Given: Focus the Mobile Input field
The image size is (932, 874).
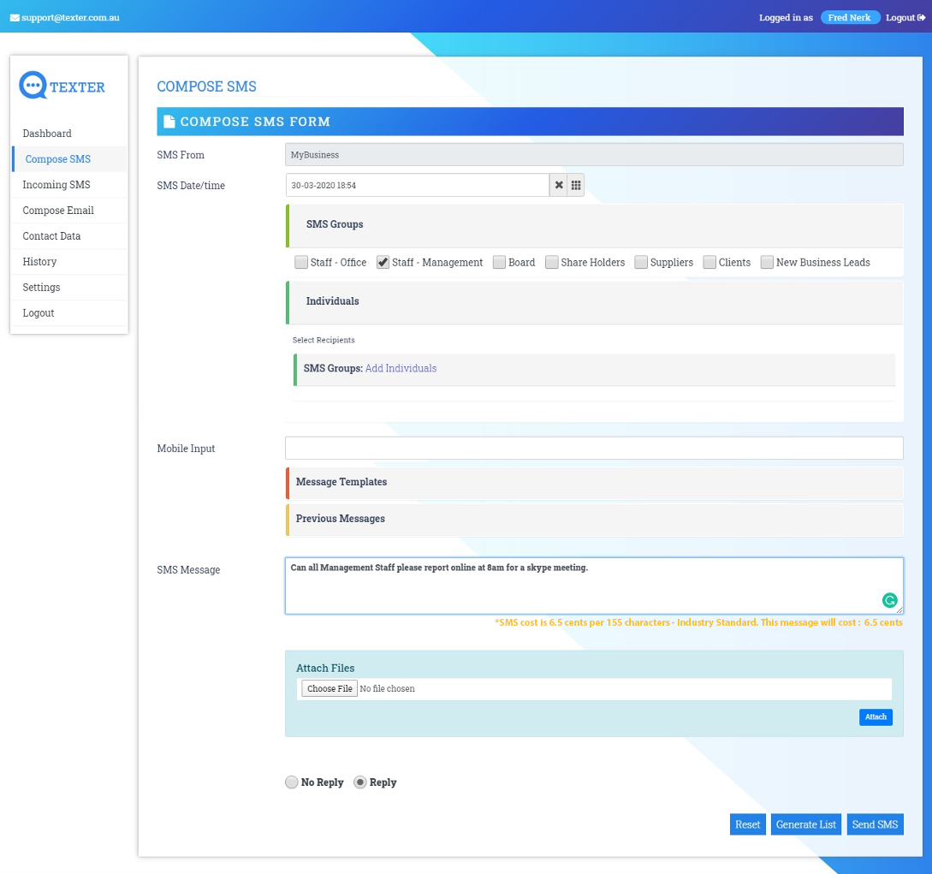Looking at the screenshot, I should point(595,448).
